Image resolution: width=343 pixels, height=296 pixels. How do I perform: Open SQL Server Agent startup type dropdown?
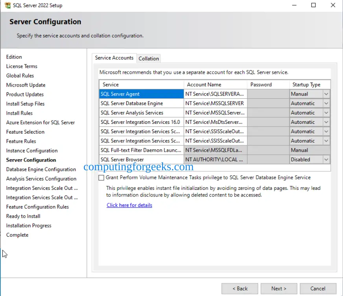click(326, 94)
